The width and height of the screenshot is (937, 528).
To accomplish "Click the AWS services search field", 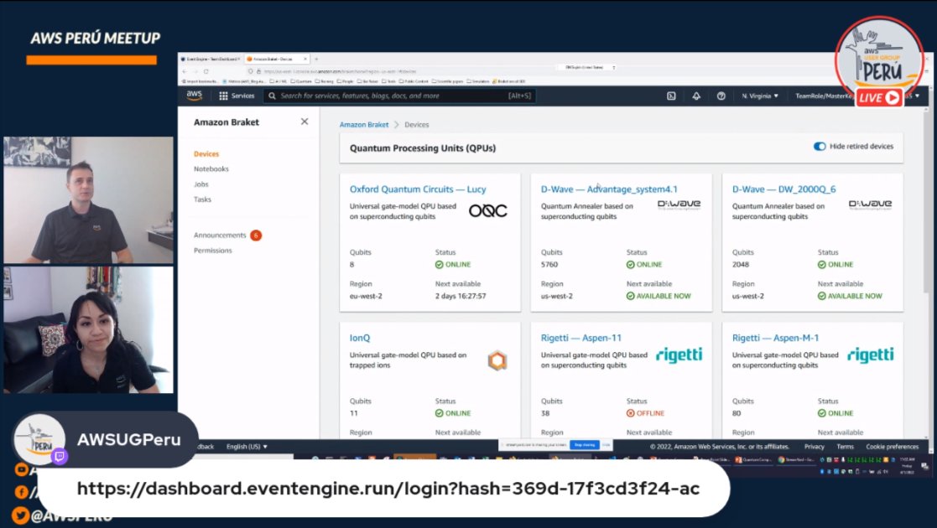I will pos(399,96).
